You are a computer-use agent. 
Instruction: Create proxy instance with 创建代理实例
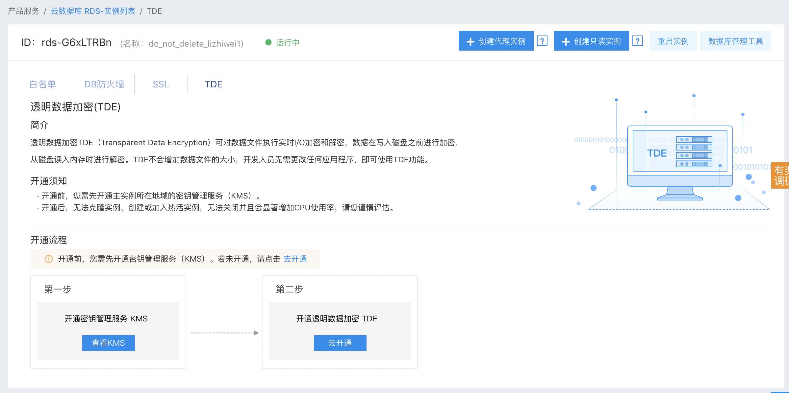pyautogui.click(x=496, y=41)
